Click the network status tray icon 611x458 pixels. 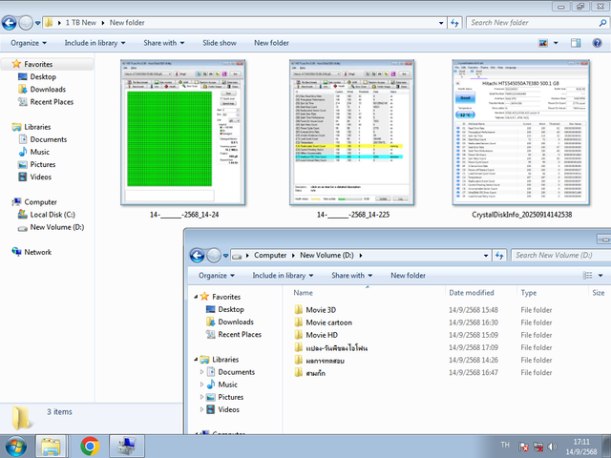tap(538, 447)
